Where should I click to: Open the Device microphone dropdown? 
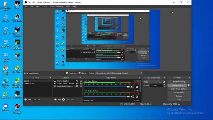click(x=119, y=73)
